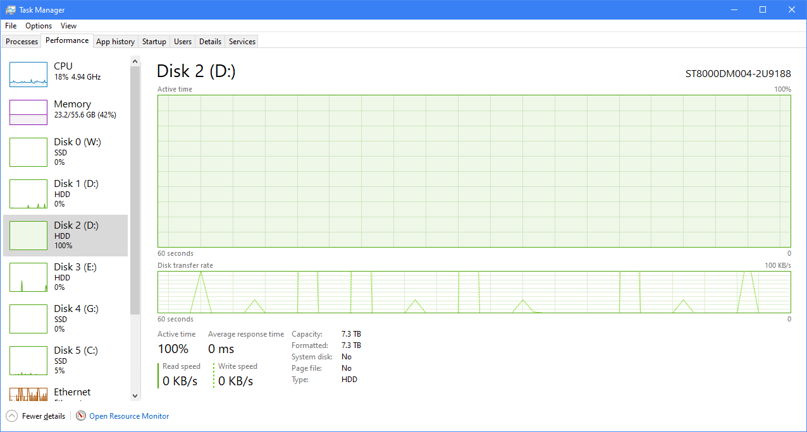The height and width of the screenshot is (432, 807).
Task: Click the Resource Monitor gauge icon
Action: [81, 416]
